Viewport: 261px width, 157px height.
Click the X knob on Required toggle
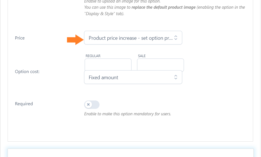[x=88, y=104]
